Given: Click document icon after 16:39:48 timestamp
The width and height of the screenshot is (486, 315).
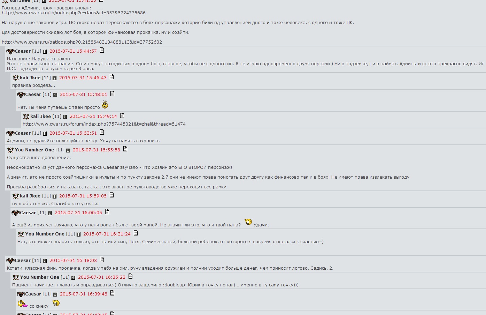Looking at the screenshot, I should (x=112, y=293).
